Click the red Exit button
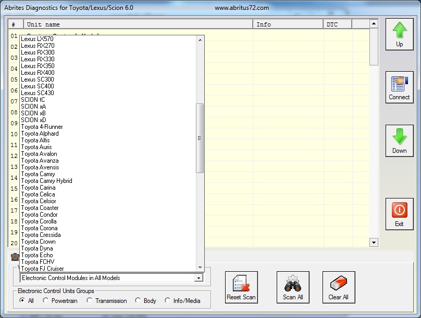The height and width of the screenshot is (318, 421). [x=399, y=214]
